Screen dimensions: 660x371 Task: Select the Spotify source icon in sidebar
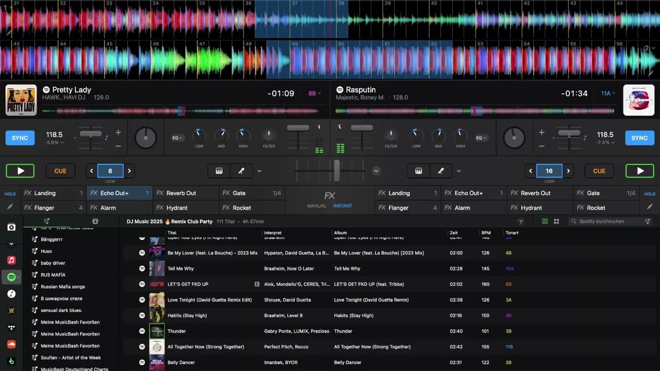point(11,277)
